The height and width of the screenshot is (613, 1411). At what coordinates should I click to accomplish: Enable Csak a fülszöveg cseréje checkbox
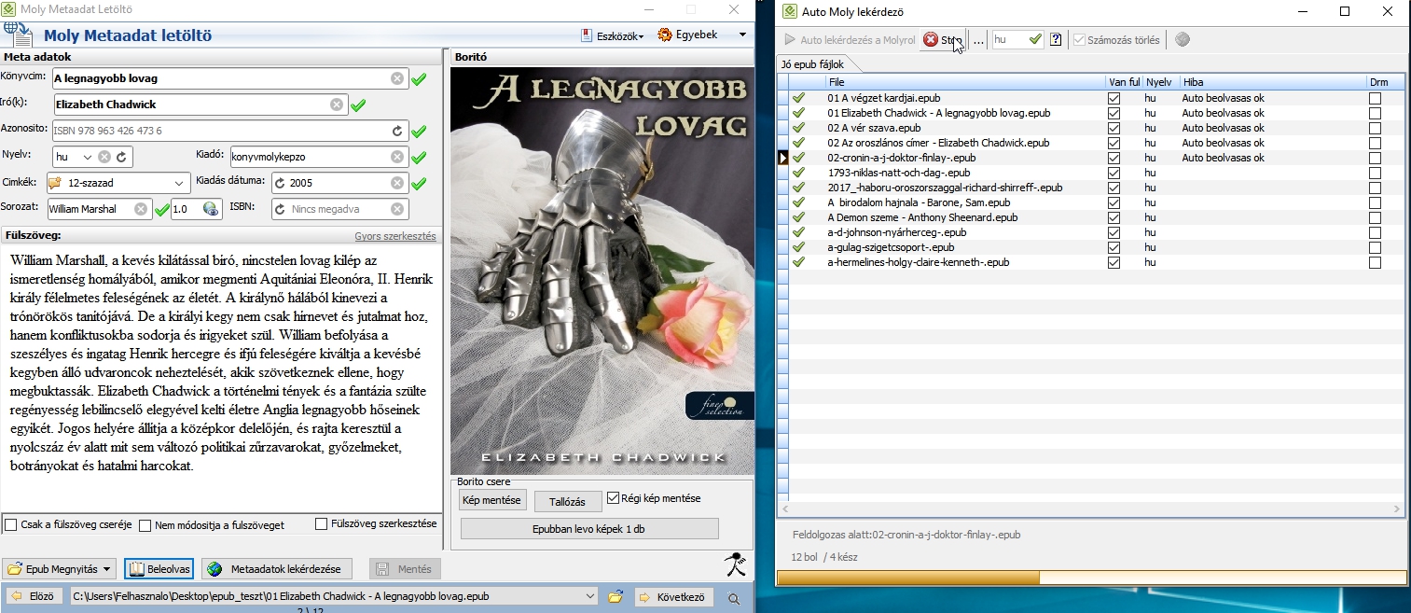[11, 525]
